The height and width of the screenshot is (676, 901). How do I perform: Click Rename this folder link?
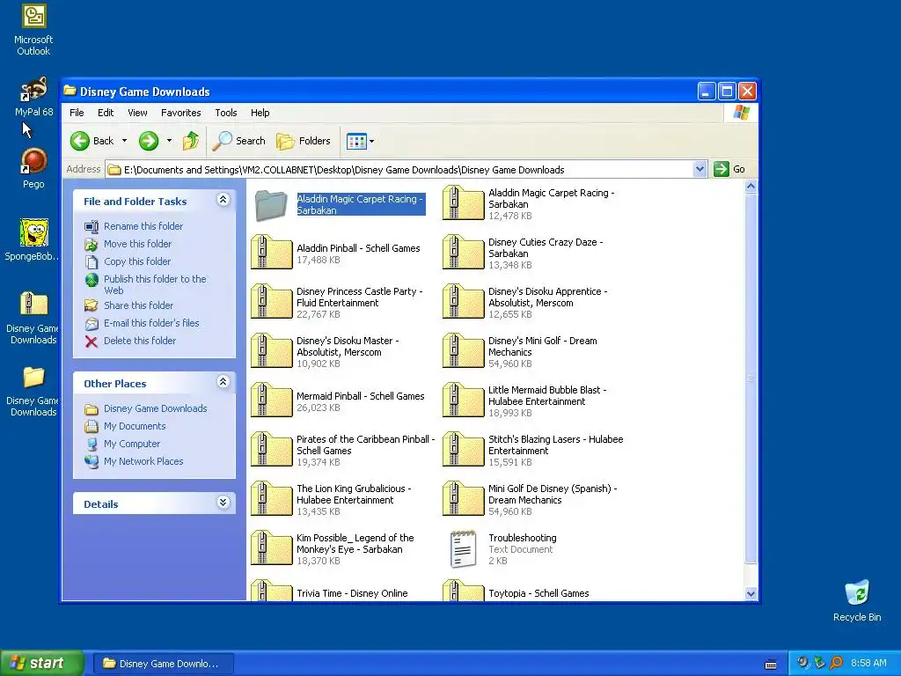pos(143,226)
